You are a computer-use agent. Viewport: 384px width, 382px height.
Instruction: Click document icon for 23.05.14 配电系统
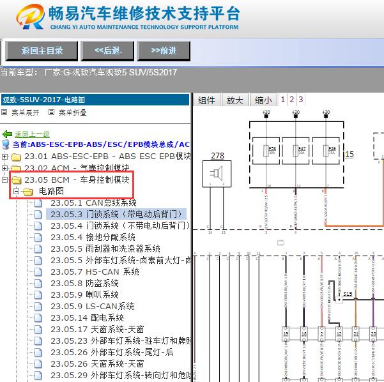(x=38, y=318)
